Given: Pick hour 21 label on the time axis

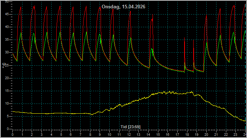Looking at the screenshot, I should point(216,135).
